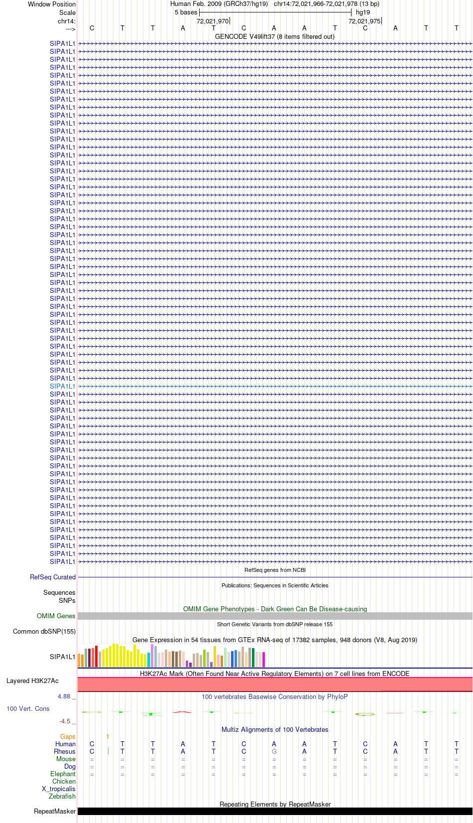The width and height of the screenshot is (473, 823).
Task: Click the orange Gaps label
Action: click(x=68, y=736)
